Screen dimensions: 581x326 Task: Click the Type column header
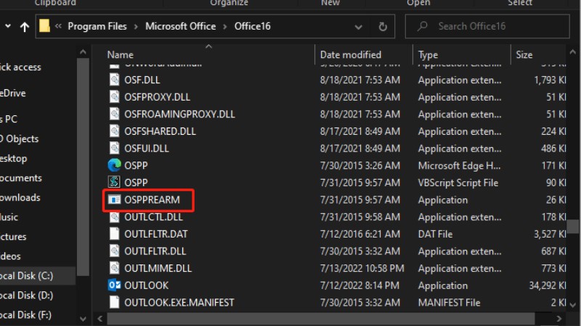pos(428,54)
